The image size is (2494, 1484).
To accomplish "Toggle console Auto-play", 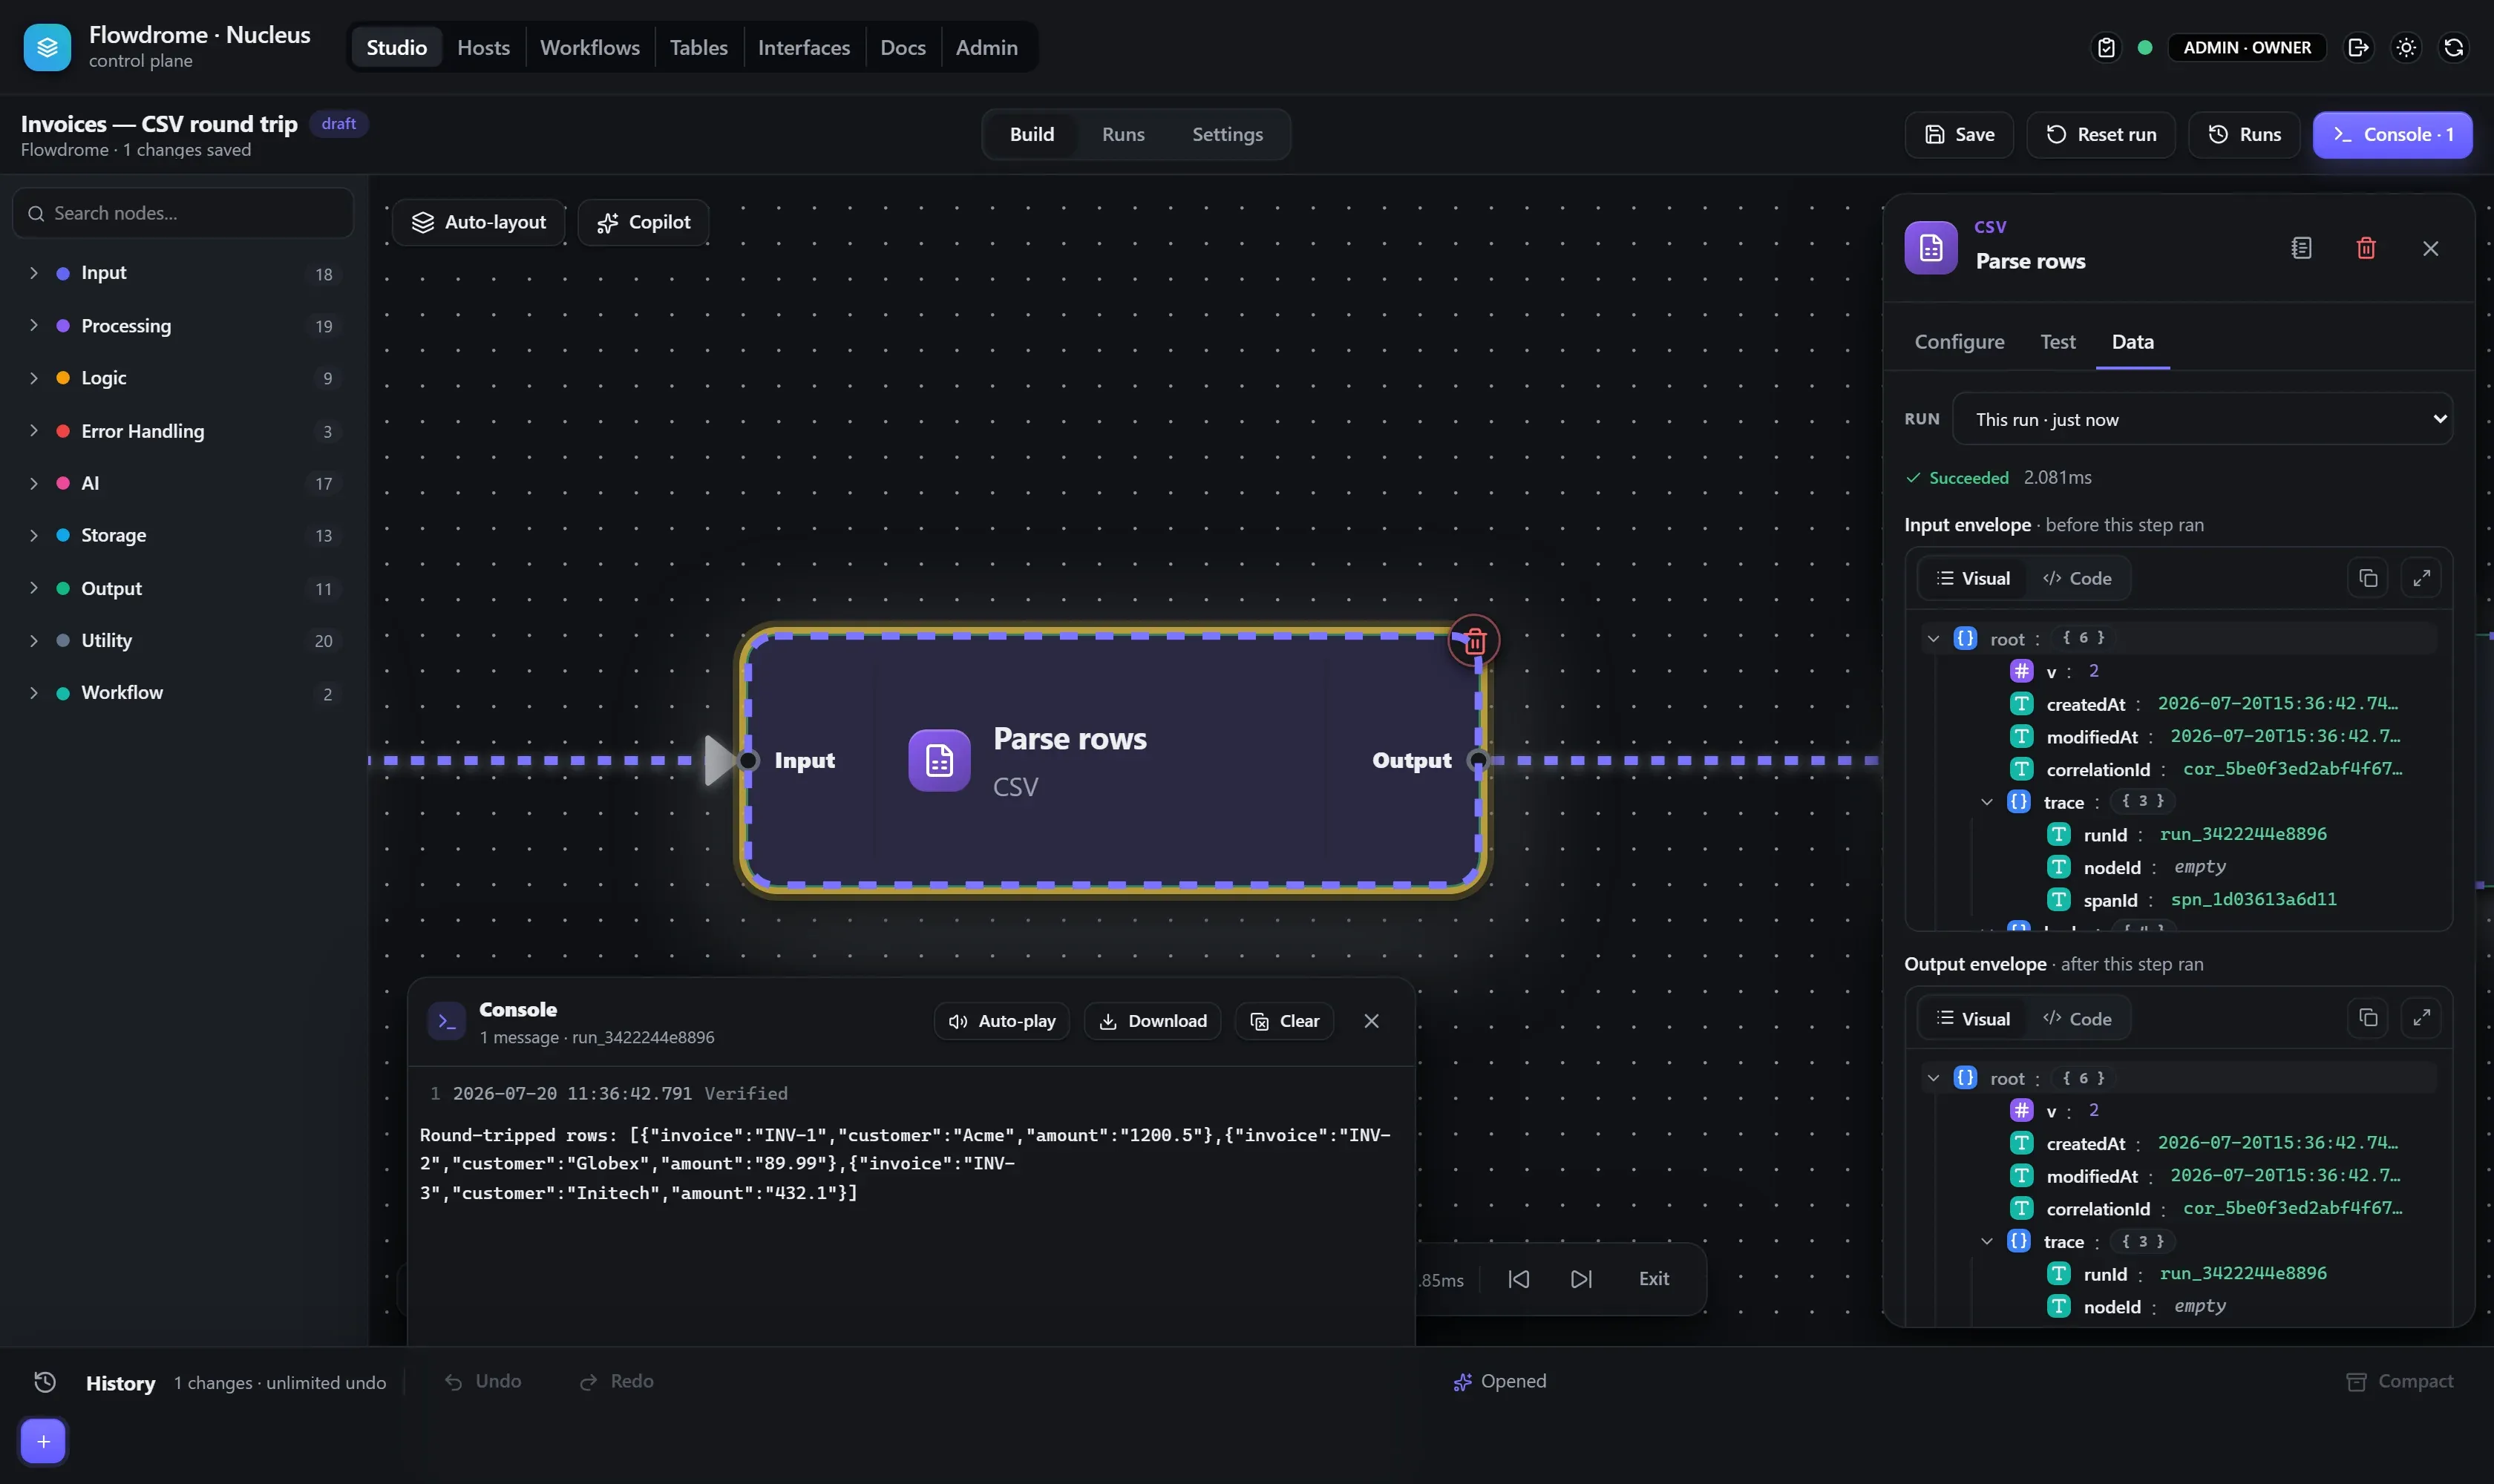I will [x=1001, y=1021].
